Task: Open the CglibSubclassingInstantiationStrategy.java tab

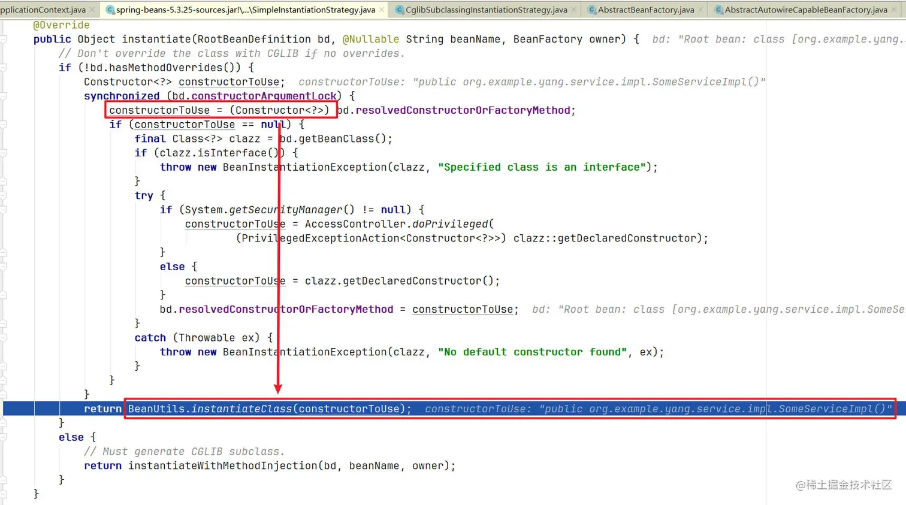Action: click(x=486, y=10)
